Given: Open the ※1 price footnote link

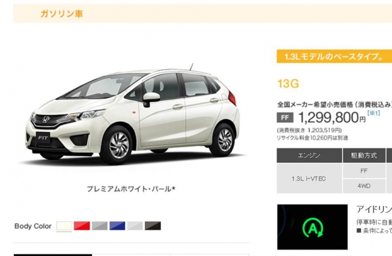Looking at the screenshot, I should point(373,113).
